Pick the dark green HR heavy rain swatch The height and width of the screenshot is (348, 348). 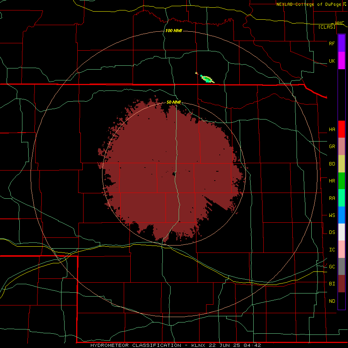(341, 181)
